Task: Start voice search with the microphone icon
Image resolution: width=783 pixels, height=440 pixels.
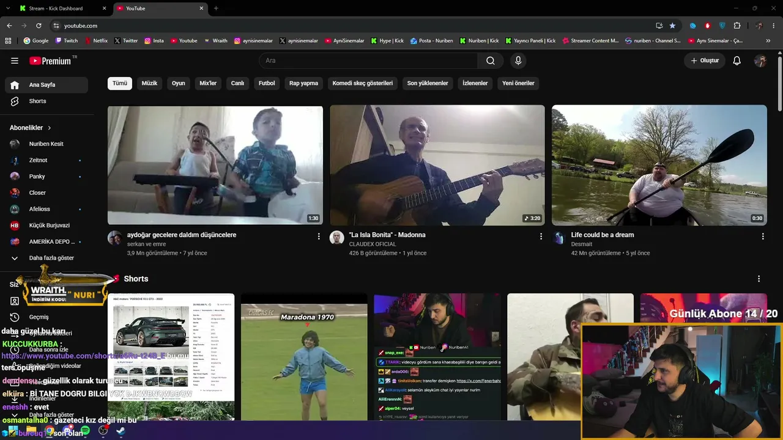Action: [x=518, y=61]
